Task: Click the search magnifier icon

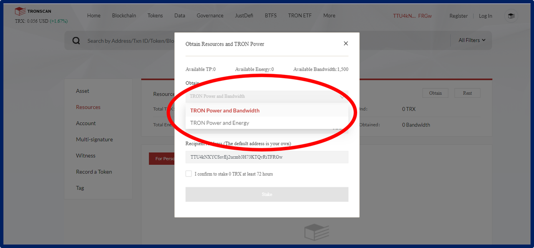Action: (x=76, y=40)
